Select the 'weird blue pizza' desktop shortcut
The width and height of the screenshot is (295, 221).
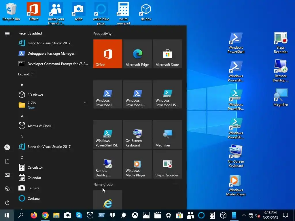tap(101, 14)
